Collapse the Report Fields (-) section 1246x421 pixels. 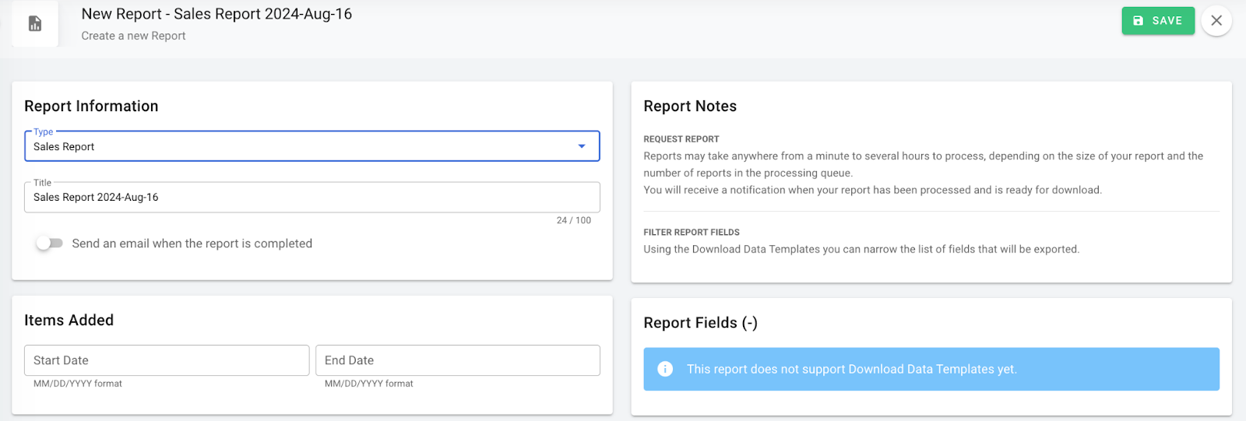tap(700, 323)
